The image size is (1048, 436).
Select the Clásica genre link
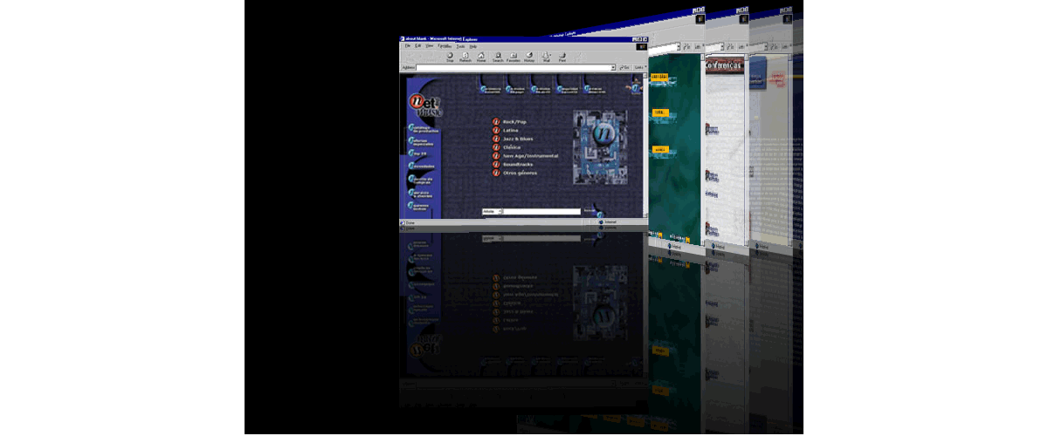pyautogui.click(x=511, y=147)
